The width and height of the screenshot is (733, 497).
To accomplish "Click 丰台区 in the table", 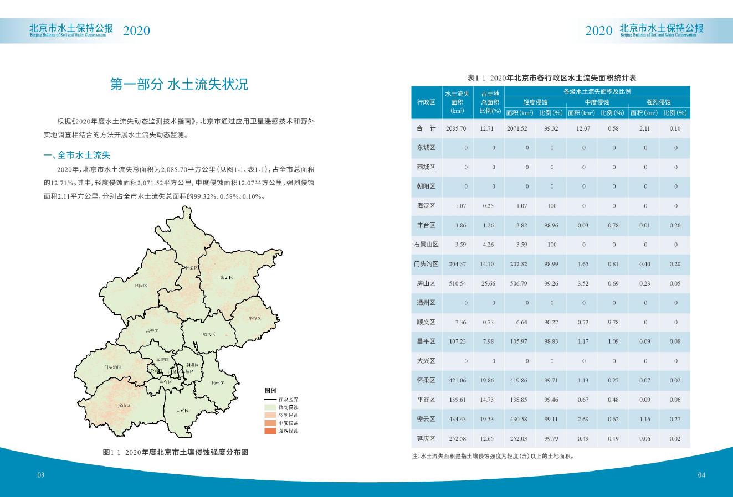I will click(426, 225).
